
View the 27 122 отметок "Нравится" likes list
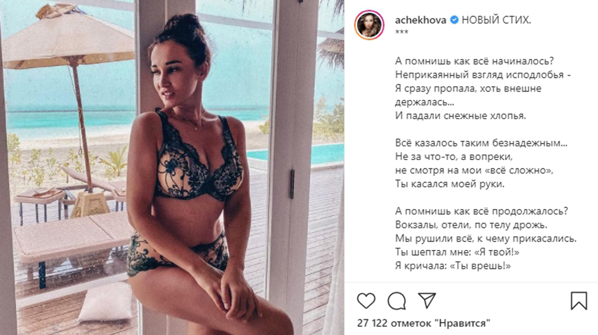tap(423, 323)
